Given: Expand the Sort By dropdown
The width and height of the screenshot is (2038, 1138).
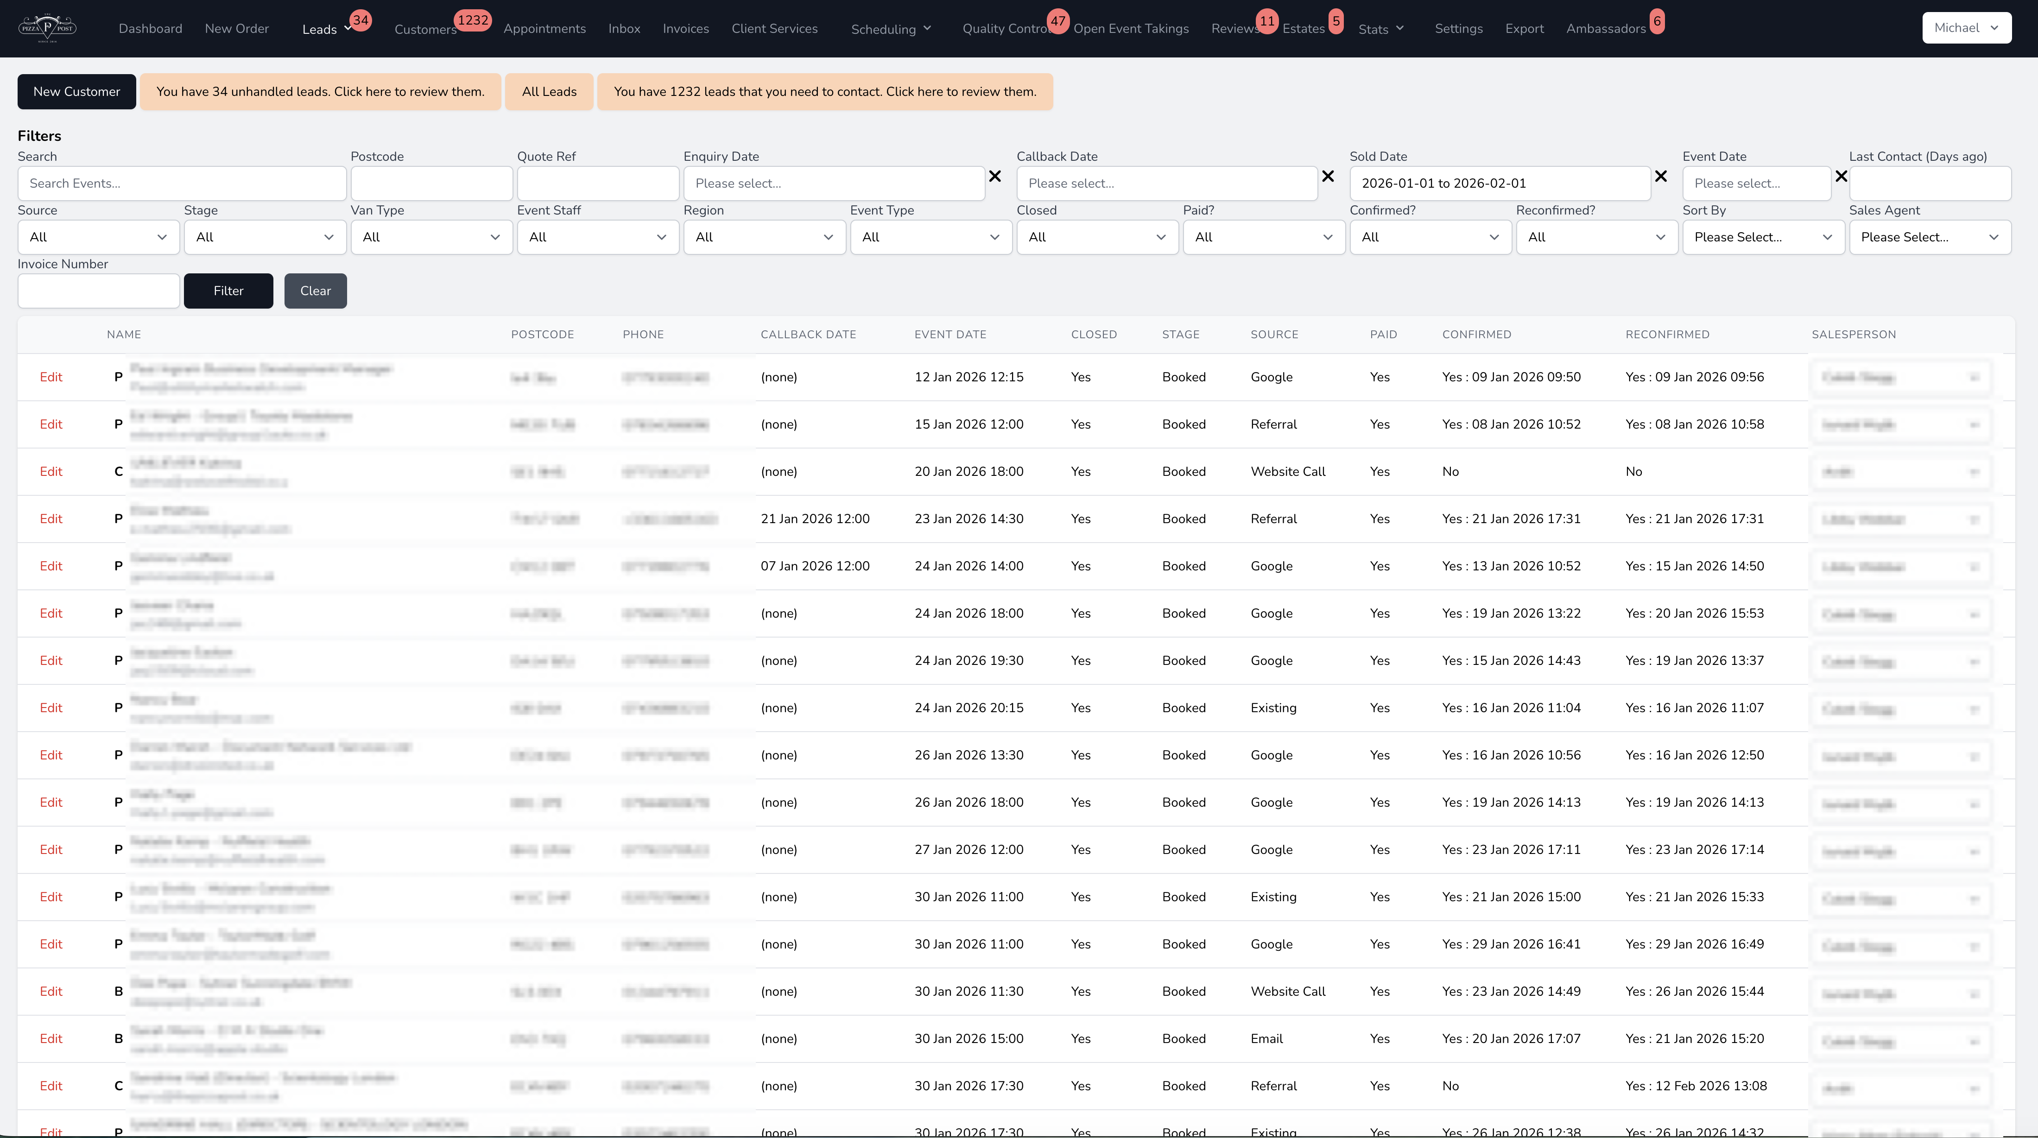Looking at the screenshot, I should click(1763, 237).
